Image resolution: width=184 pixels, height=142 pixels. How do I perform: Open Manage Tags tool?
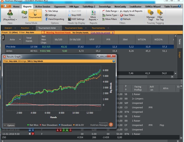tap(151, 15)
